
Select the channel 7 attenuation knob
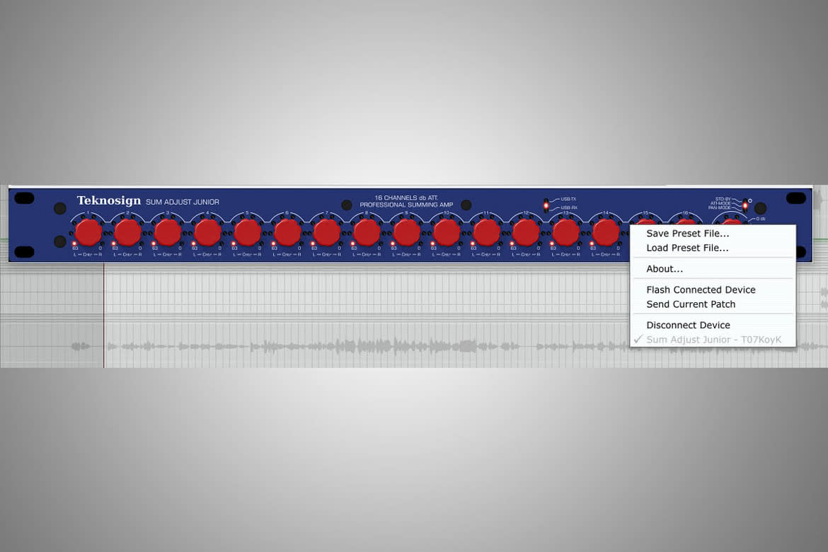point(327,232)
